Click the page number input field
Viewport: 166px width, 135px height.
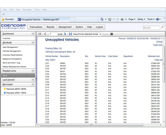(53, 34)
